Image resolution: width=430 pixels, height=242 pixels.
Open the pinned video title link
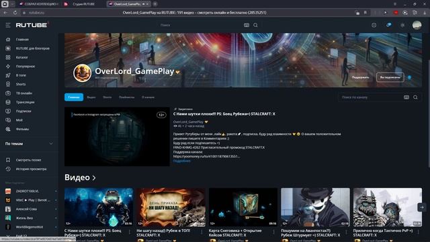click(224, 114)
